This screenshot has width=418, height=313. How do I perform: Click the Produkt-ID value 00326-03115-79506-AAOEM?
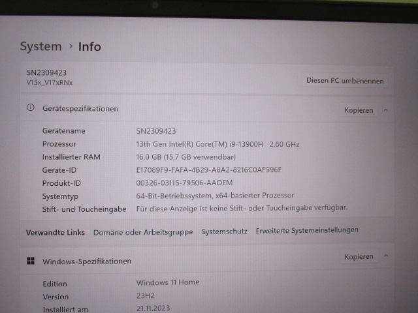[184, 183]
